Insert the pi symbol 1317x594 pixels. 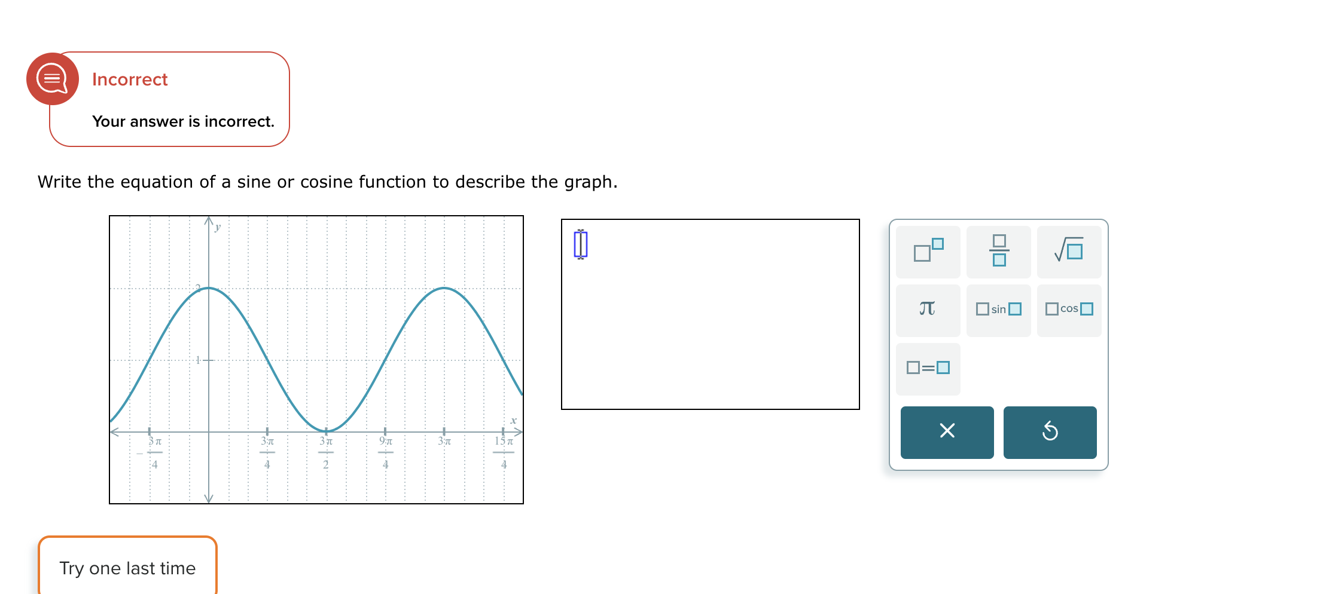[928, 309]
